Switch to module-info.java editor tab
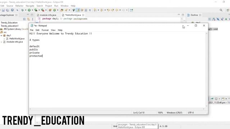Viewport: 230px width, 129px height. [46, 15]
